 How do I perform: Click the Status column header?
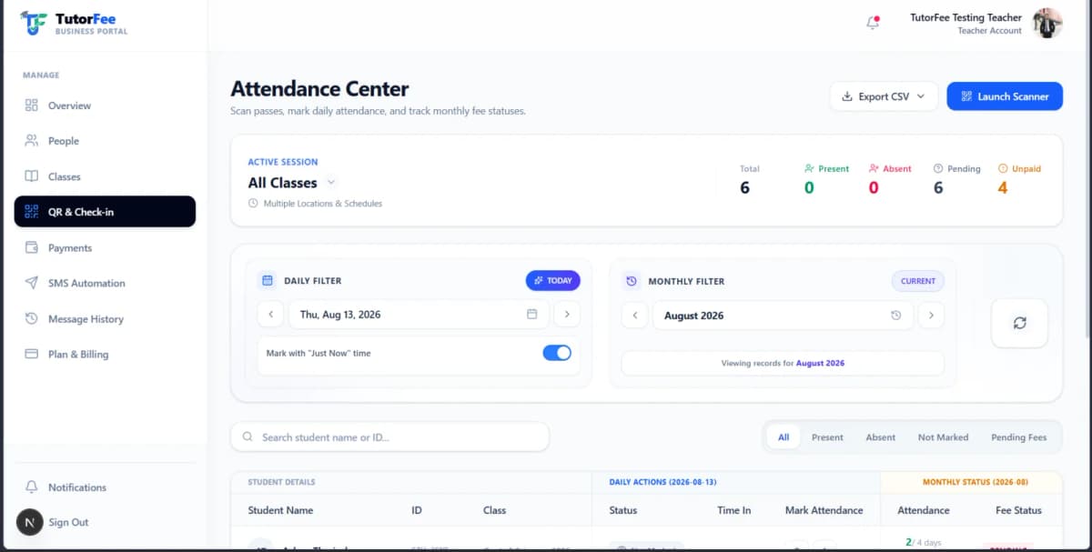pos(623,510)
